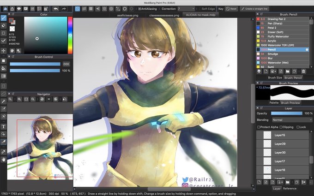Switch to the Brush Size tab
314x196 pixels.
pos(275,77)
